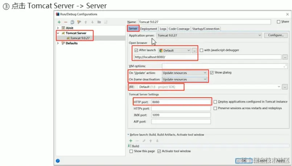Sort configurations icon in toolbar
Screen dimensions: 292x166
[106, 22]
